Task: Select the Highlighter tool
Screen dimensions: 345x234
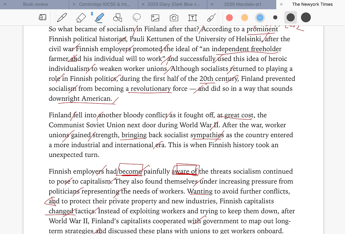Action: pos(99,18)
